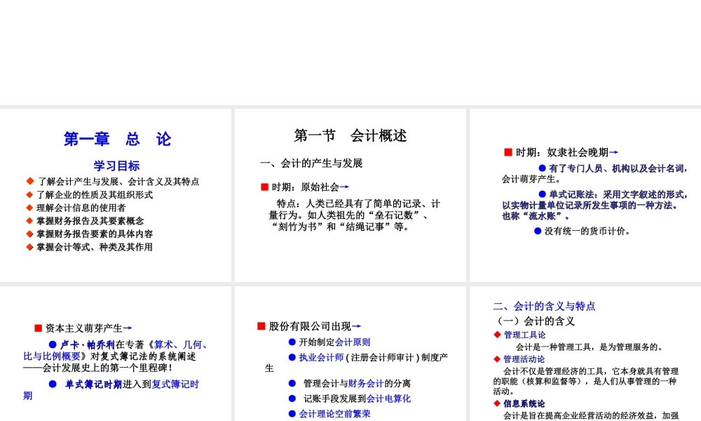Click the blue heading 二、会计的含义与特点
Viewport: 701px width, 421px height.
(545, 306)
